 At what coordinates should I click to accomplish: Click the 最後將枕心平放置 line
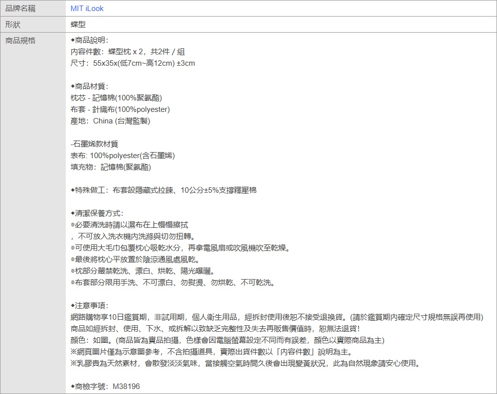pos(136,259)
